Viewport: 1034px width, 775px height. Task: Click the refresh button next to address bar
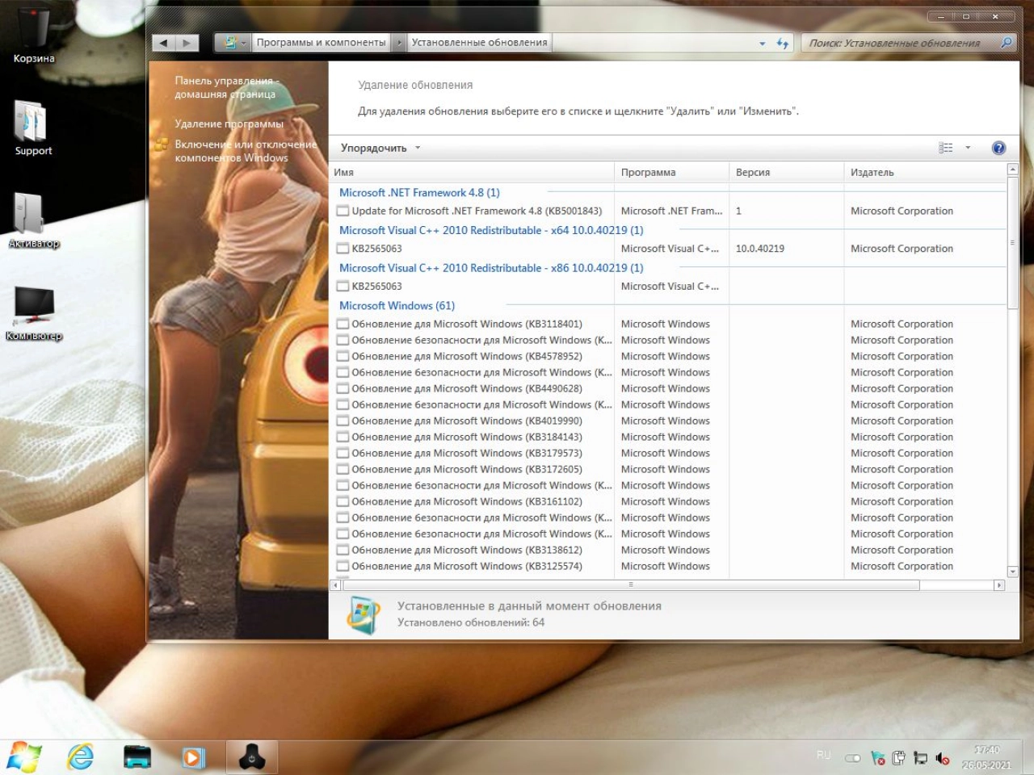pyautogui.click(x=782, y=43)
